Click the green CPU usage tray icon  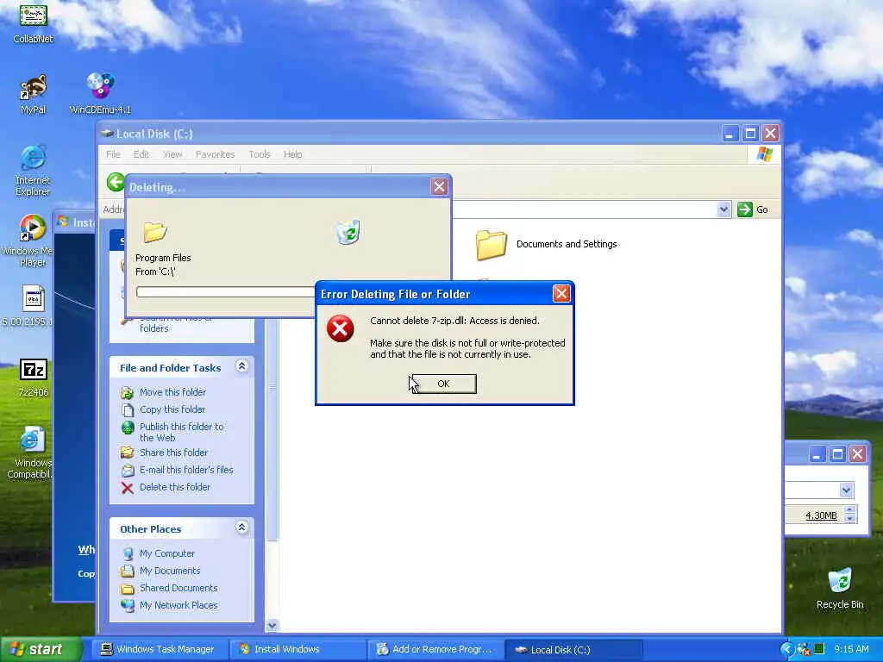pos(819,650)
